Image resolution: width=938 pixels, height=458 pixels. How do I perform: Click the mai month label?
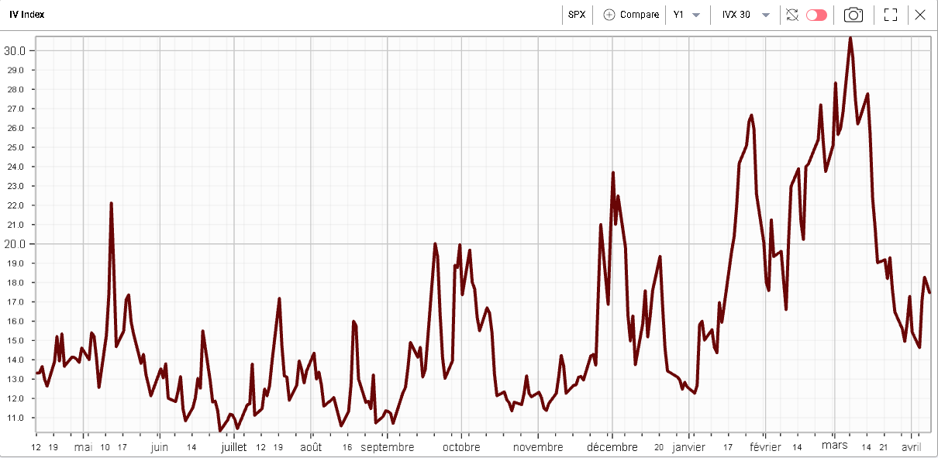coord(83,447)
